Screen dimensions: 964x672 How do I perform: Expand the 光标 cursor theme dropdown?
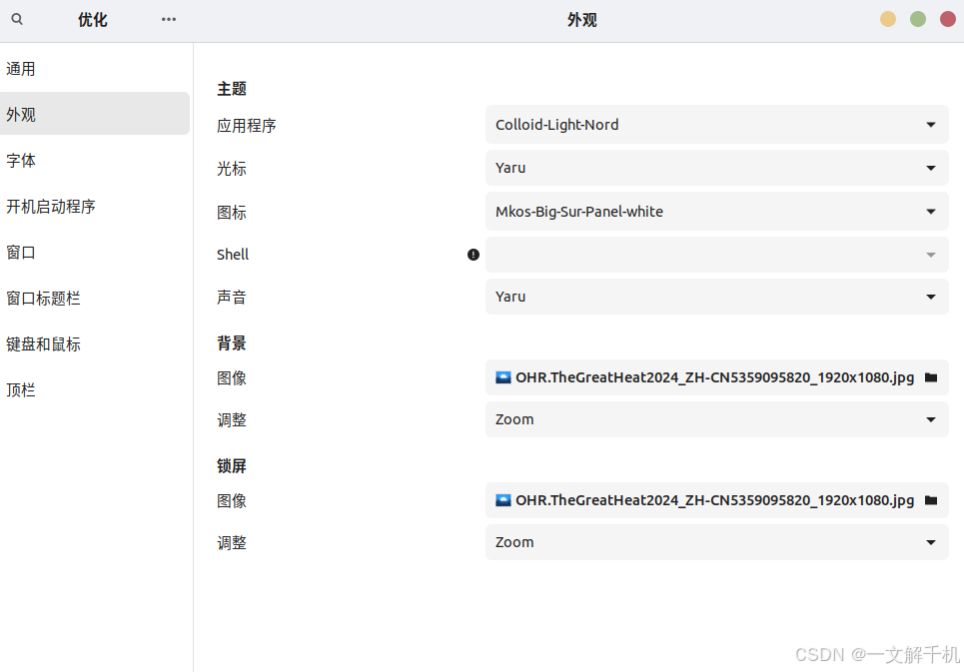tap(716, 168)
